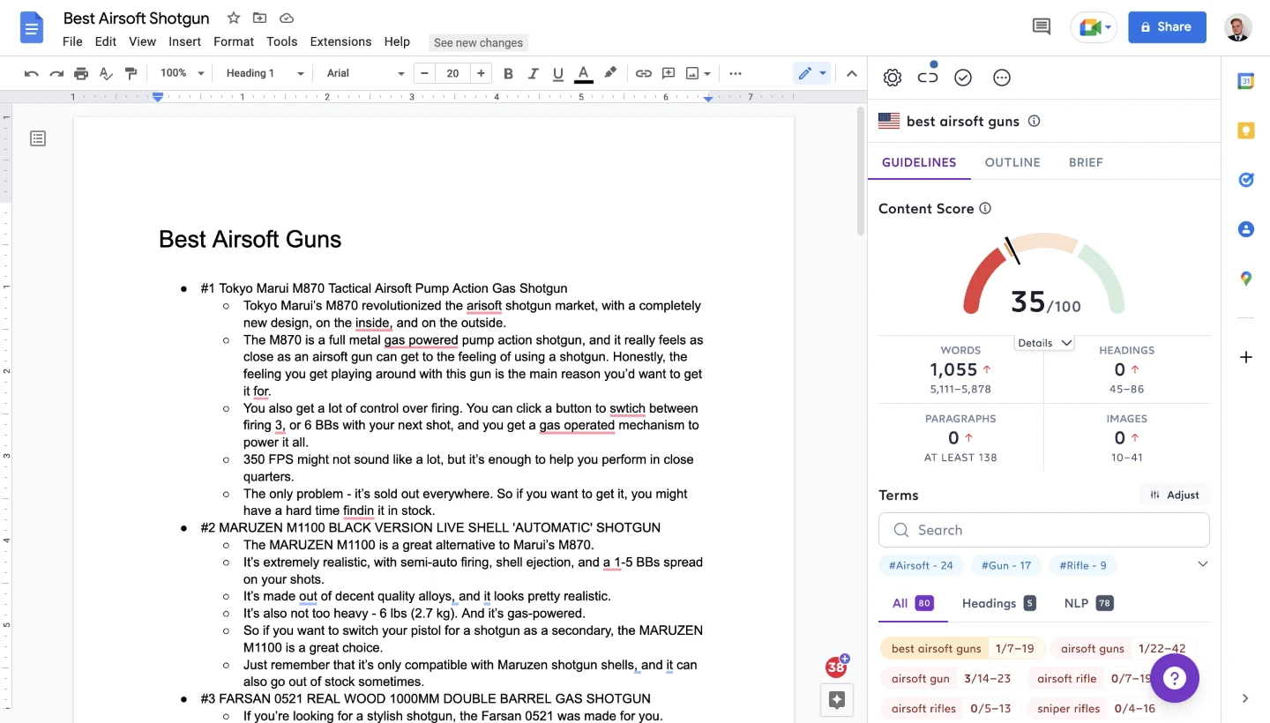Show the document outline icon

click(38, 138)
